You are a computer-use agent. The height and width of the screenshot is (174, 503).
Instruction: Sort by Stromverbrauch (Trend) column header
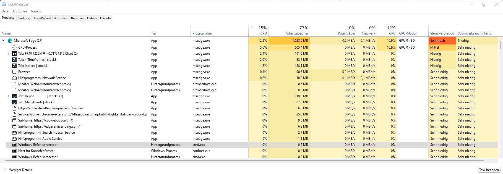[x=477, y=31]
